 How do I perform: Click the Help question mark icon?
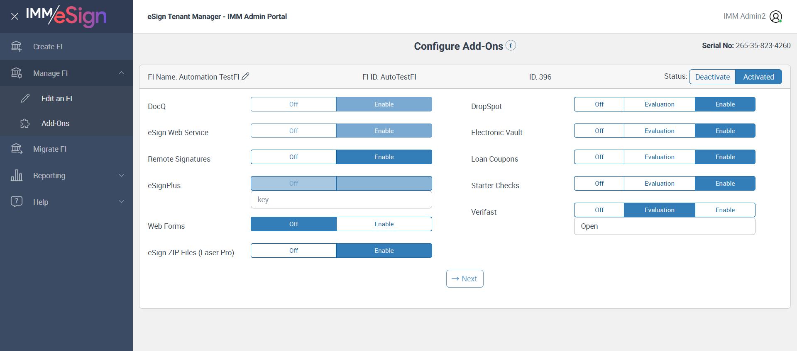point(17,202)
